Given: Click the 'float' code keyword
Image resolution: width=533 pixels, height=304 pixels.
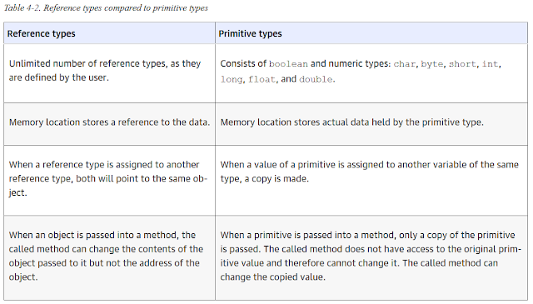Looking at the screenshot, I should tap(262, 79).
